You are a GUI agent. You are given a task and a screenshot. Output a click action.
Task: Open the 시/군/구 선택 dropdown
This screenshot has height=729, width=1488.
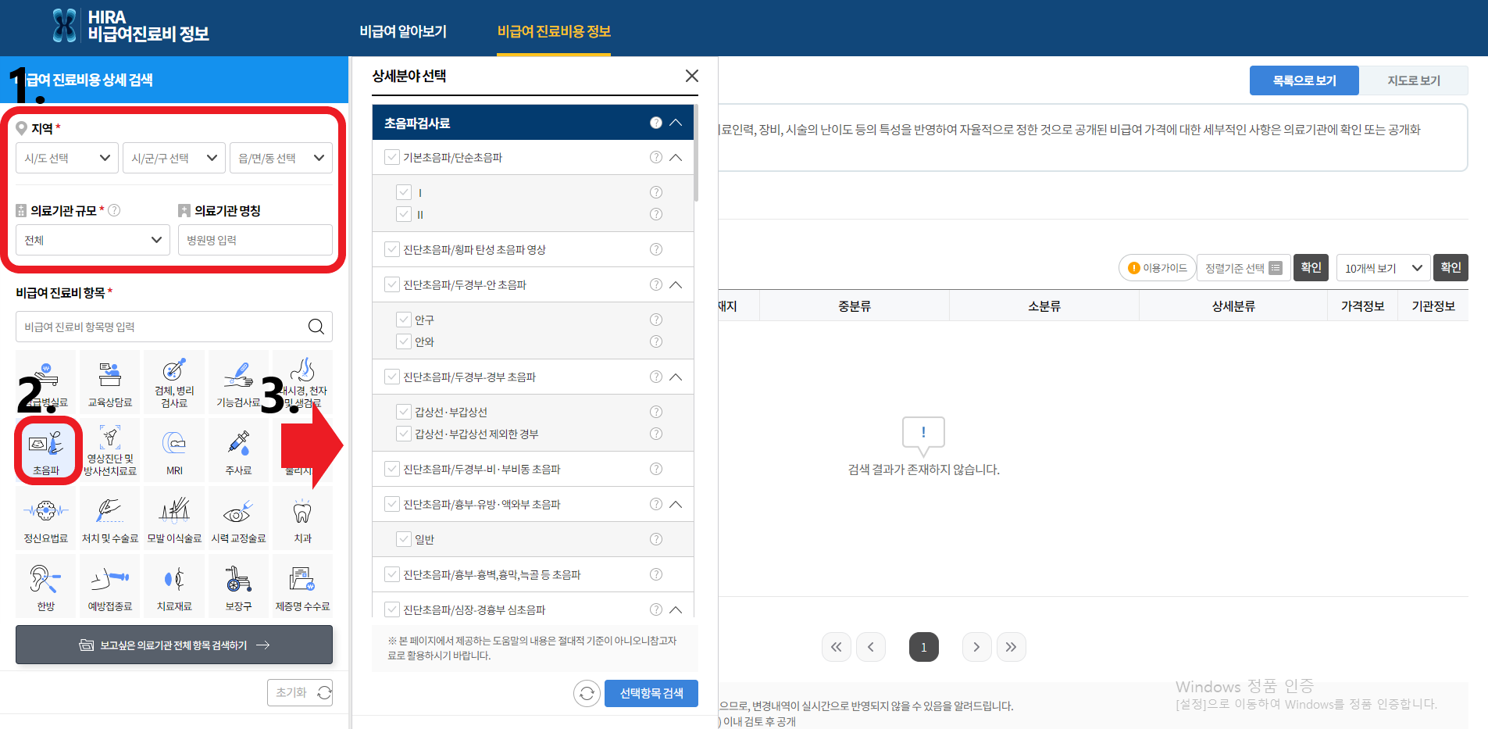(174, 158)
